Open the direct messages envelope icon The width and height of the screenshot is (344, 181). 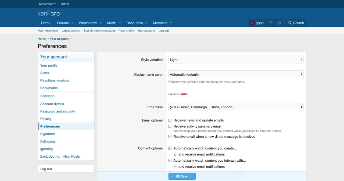(x=270, y=23)
